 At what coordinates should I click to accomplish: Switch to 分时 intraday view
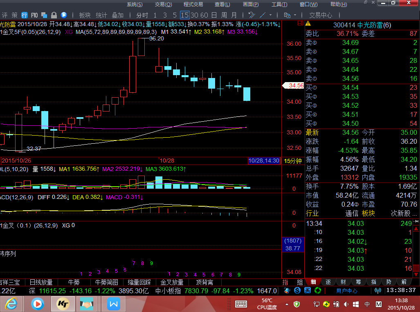[142, 15]
